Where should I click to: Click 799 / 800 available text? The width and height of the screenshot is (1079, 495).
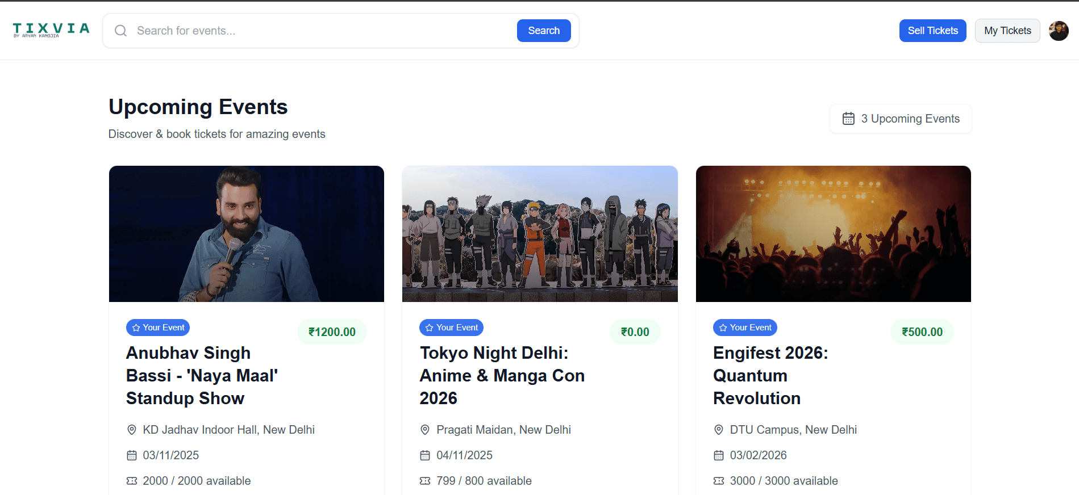coord(484,481)
